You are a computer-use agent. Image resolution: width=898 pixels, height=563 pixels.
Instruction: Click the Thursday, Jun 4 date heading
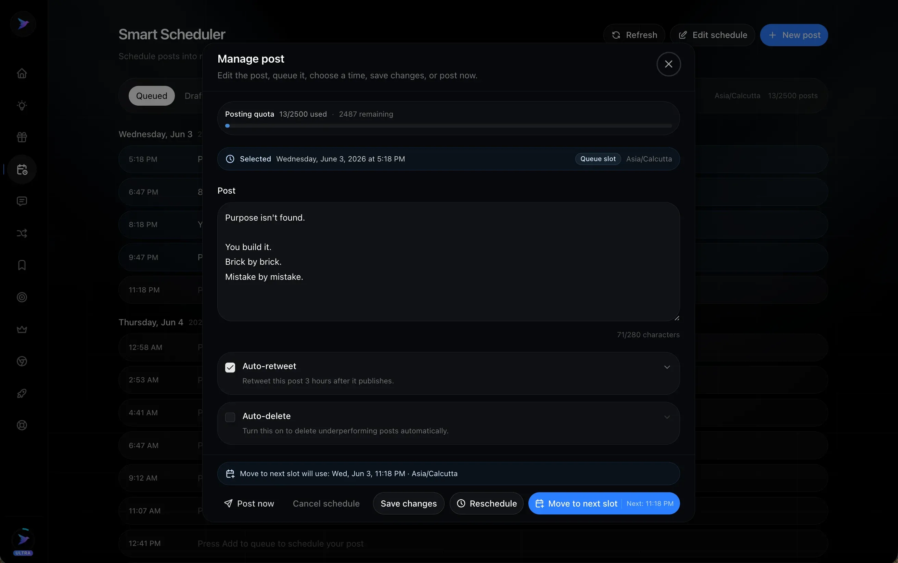151,322
